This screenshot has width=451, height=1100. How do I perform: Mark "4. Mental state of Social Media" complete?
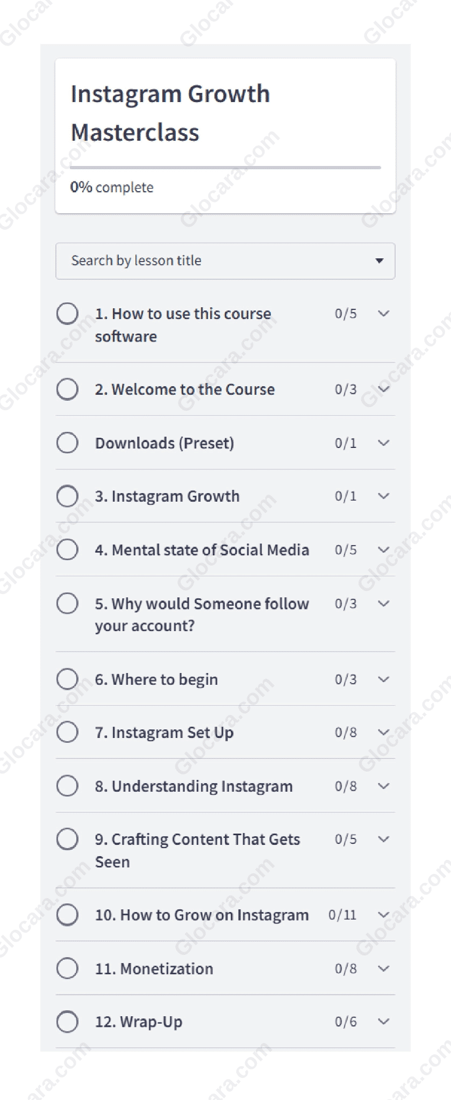point(67,549)
